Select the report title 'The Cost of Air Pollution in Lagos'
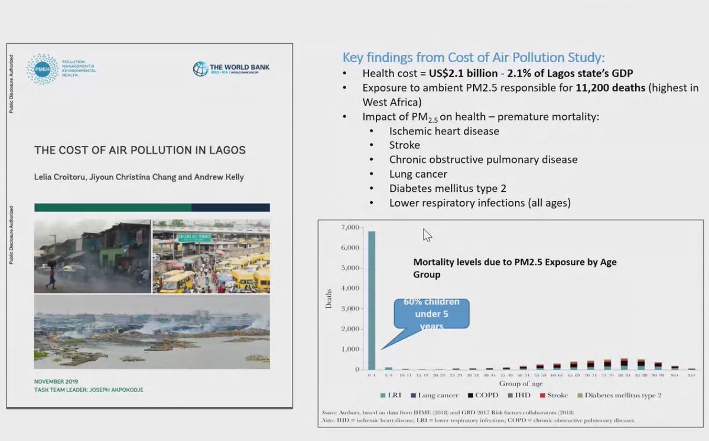The height and width of the screenshot is (441, 709). pos(140,150)
